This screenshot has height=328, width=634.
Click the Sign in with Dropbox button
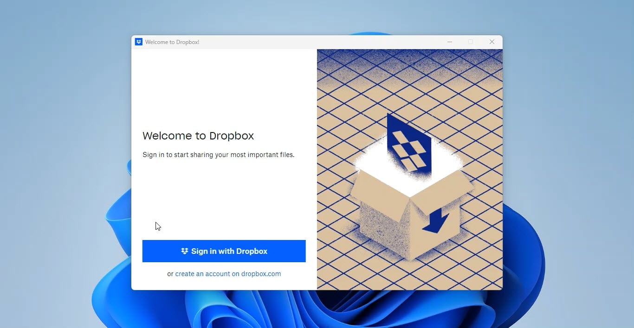224,251
